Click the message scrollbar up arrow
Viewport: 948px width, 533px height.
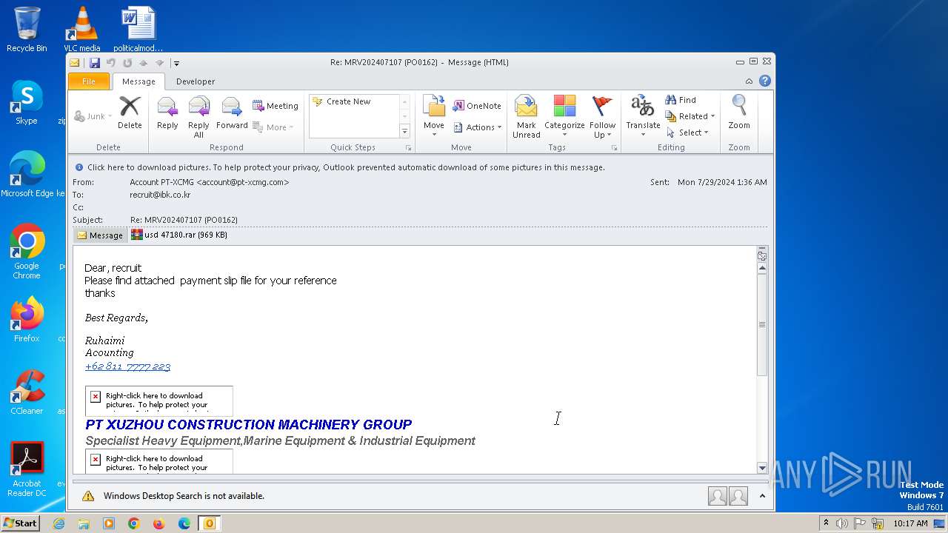[762, 268]
